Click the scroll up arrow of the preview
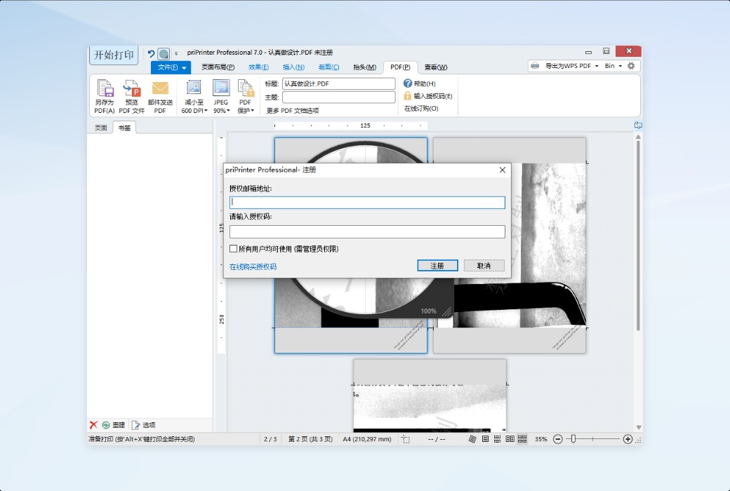 click(x=638, y=137)
